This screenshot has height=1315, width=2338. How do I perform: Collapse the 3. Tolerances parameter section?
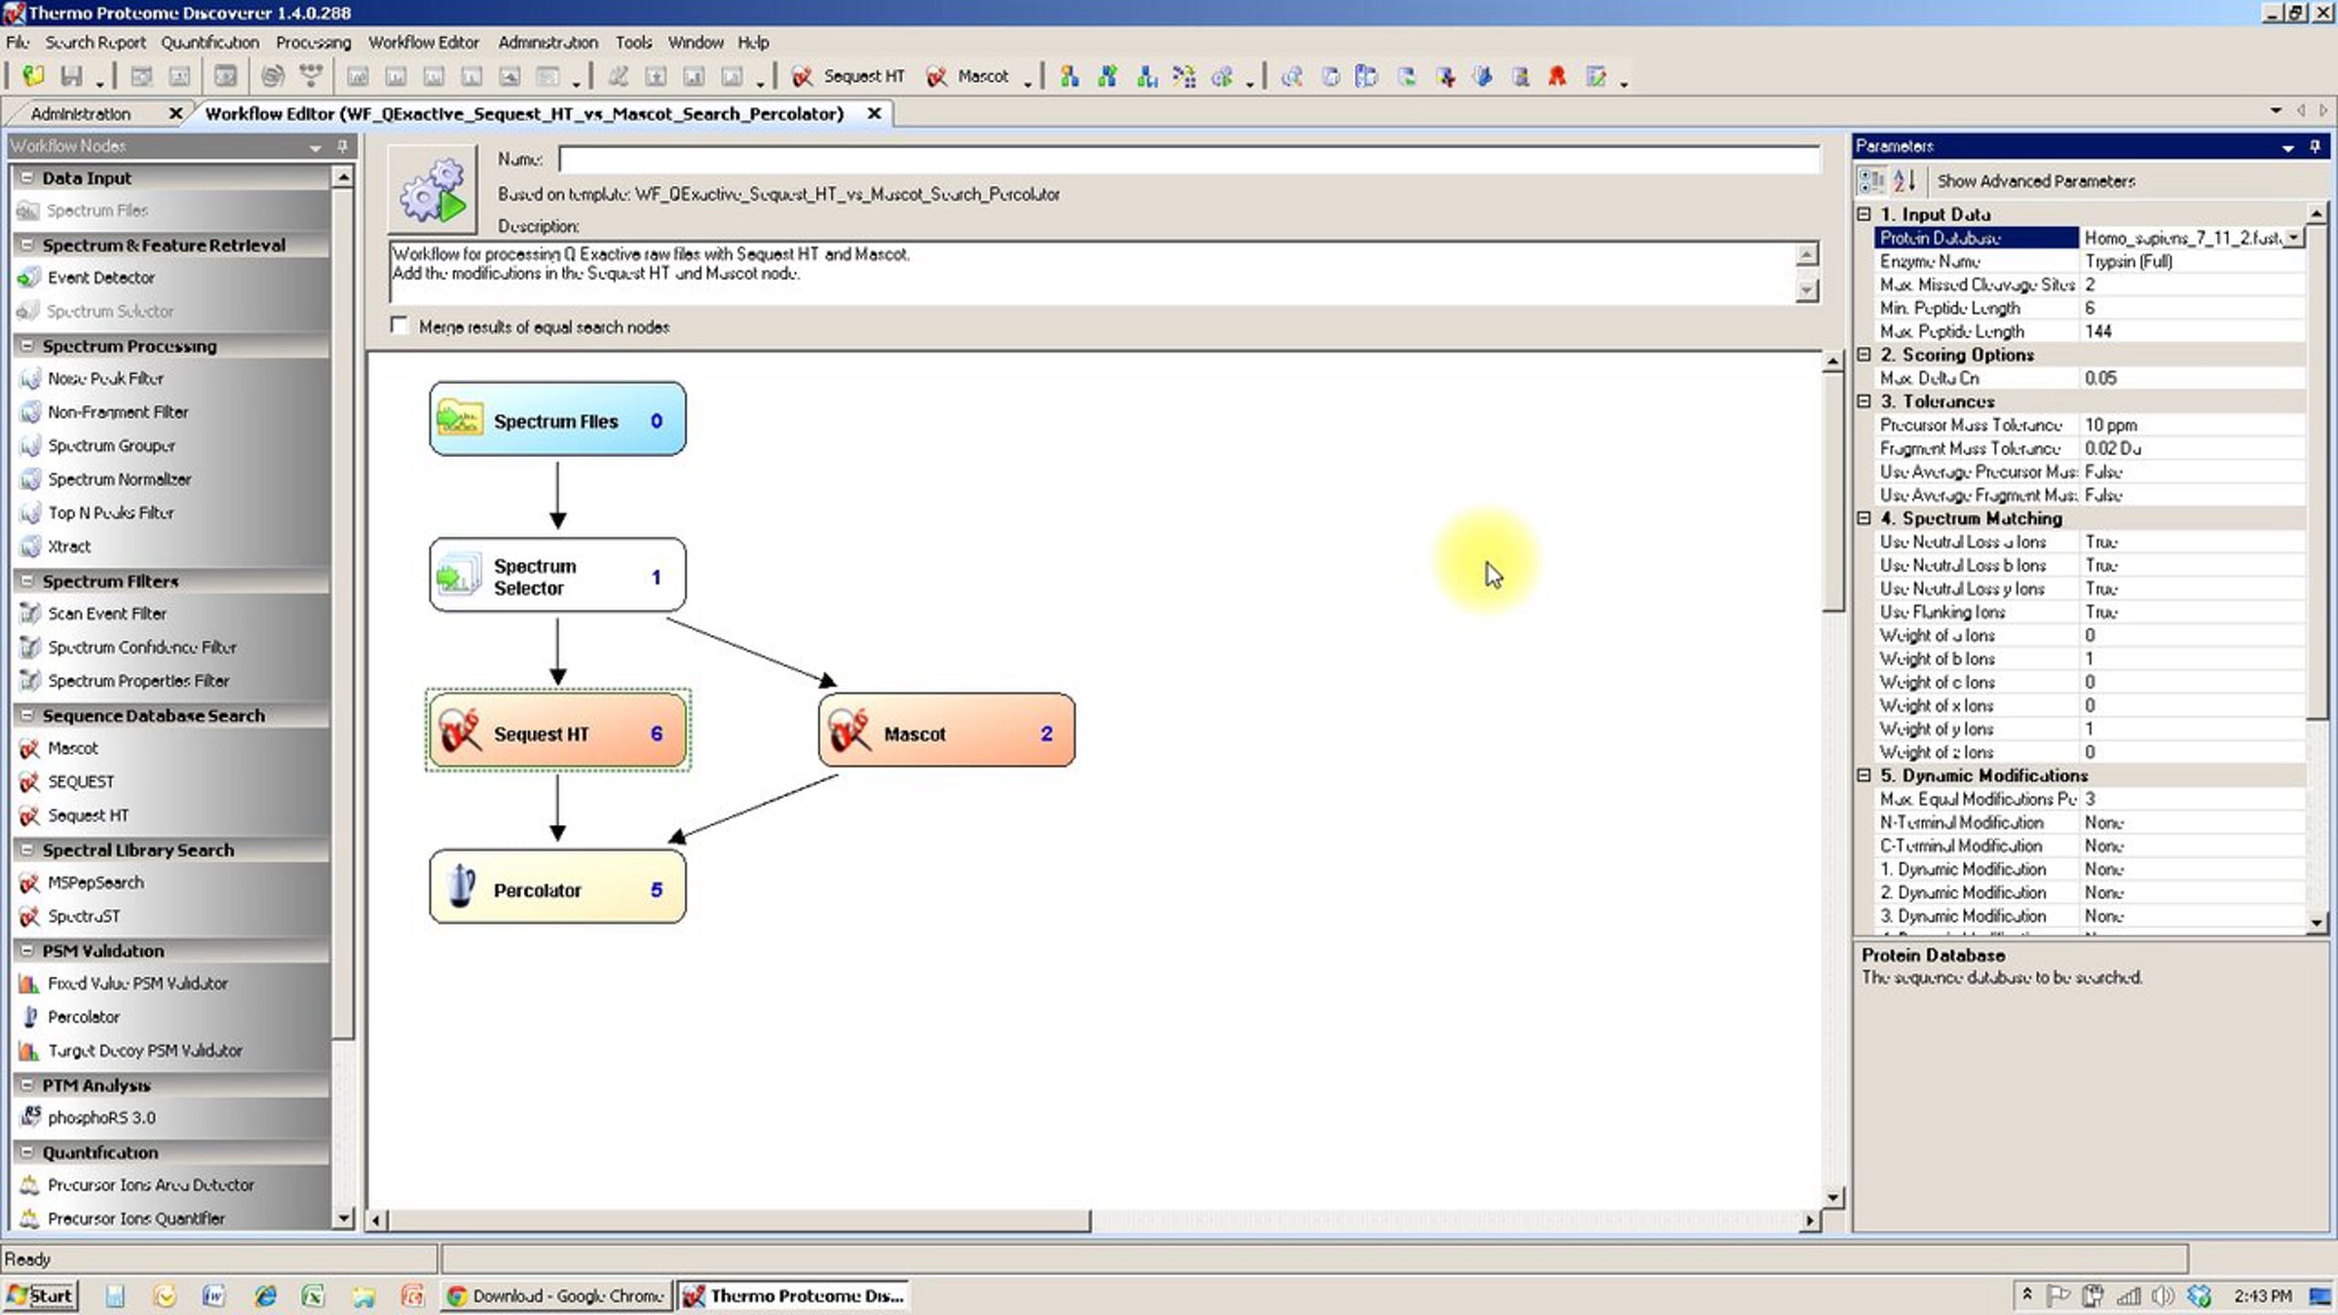coord(1864,401)
